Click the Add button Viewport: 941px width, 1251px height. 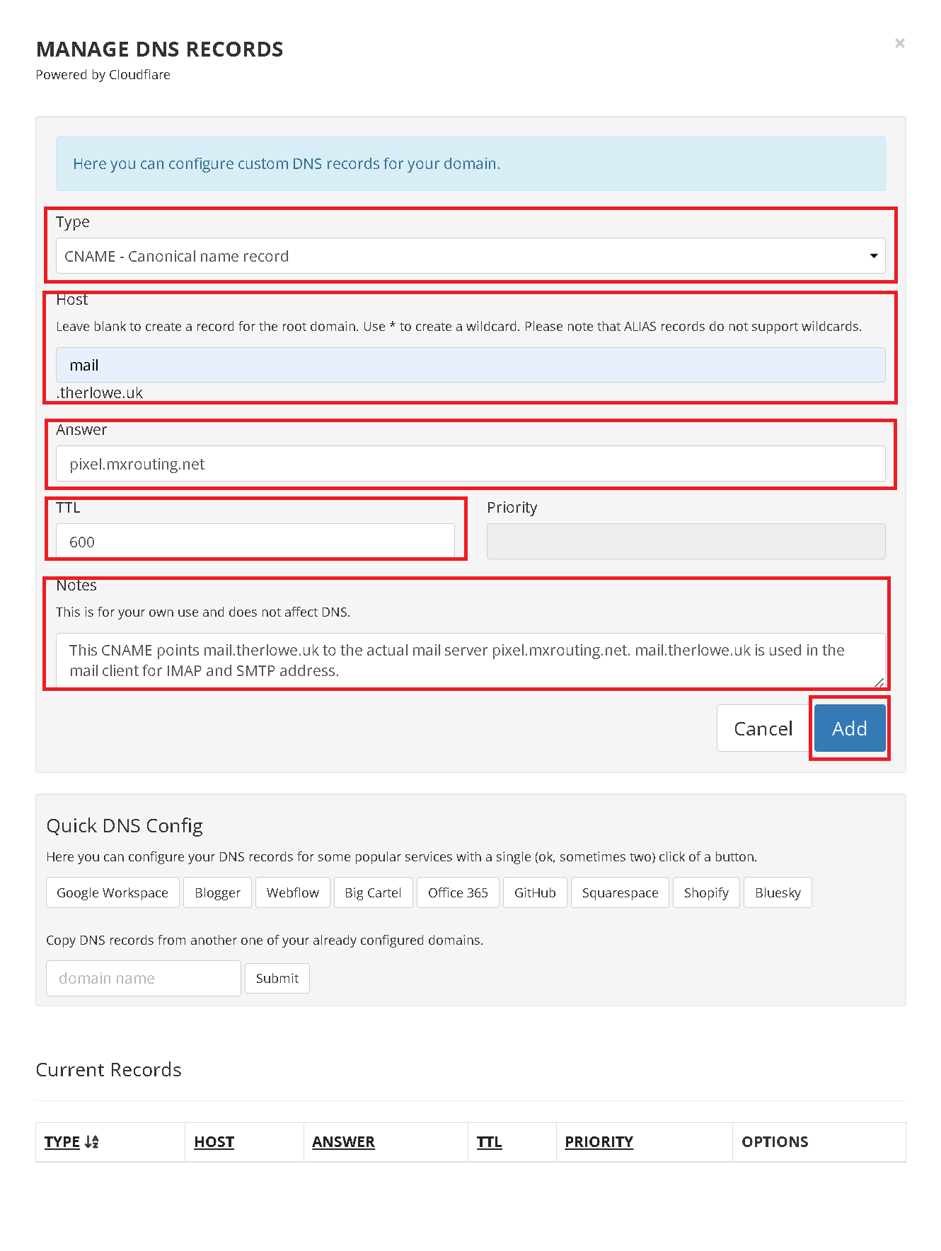[x=849, y=728]
